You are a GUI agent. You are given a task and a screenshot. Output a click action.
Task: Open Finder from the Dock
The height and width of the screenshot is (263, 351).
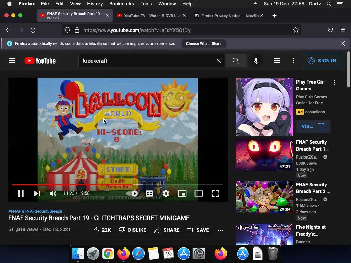[78, 254]
